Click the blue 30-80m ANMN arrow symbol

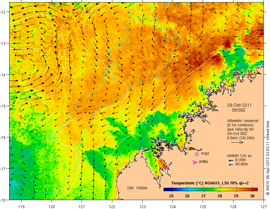[231, 165]
